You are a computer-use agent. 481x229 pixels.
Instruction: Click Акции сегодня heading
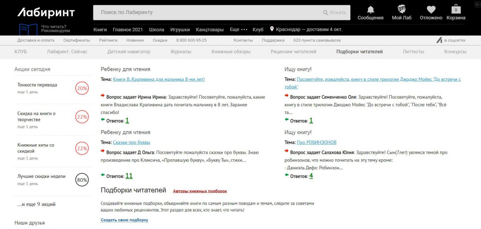coord(32,69)
